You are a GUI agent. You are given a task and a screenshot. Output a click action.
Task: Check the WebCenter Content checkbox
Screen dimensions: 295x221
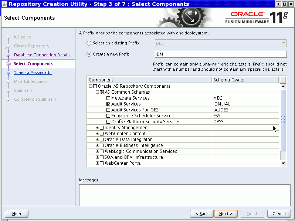pyautogui.click(x=102, y=134)
